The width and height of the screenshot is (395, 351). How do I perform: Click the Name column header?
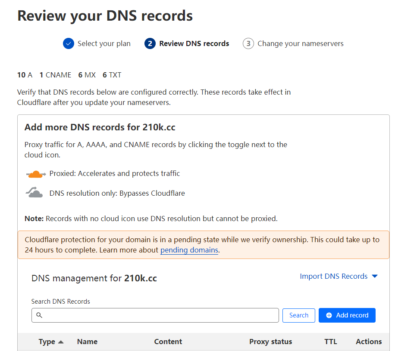pyautogui.click(x=87, y=342)
